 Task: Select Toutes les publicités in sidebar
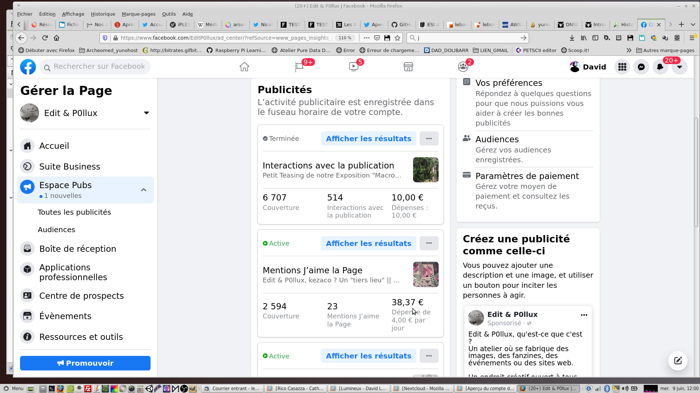click(x=74, y=212)
